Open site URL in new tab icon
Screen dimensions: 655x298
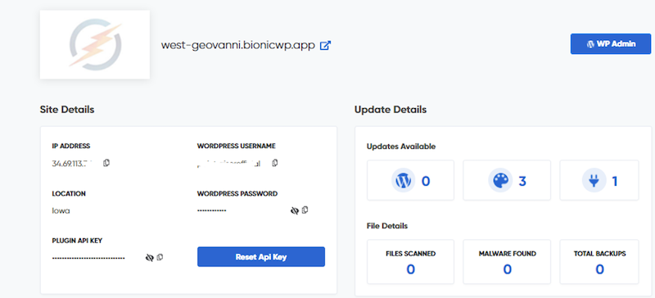(325, 45)
